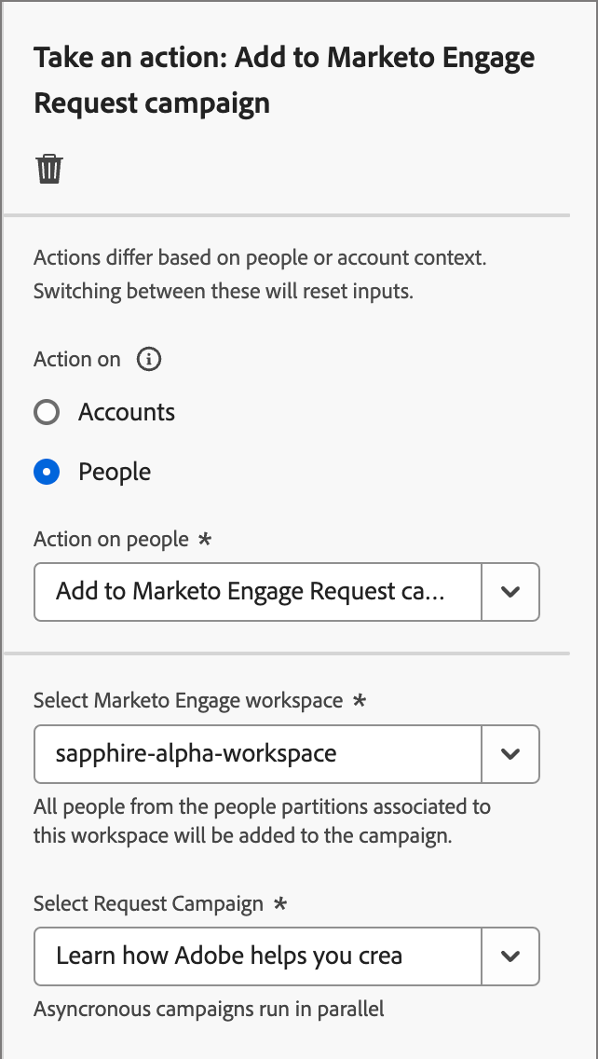
Task: Click the People option label
Action: (x=115, y=472)
